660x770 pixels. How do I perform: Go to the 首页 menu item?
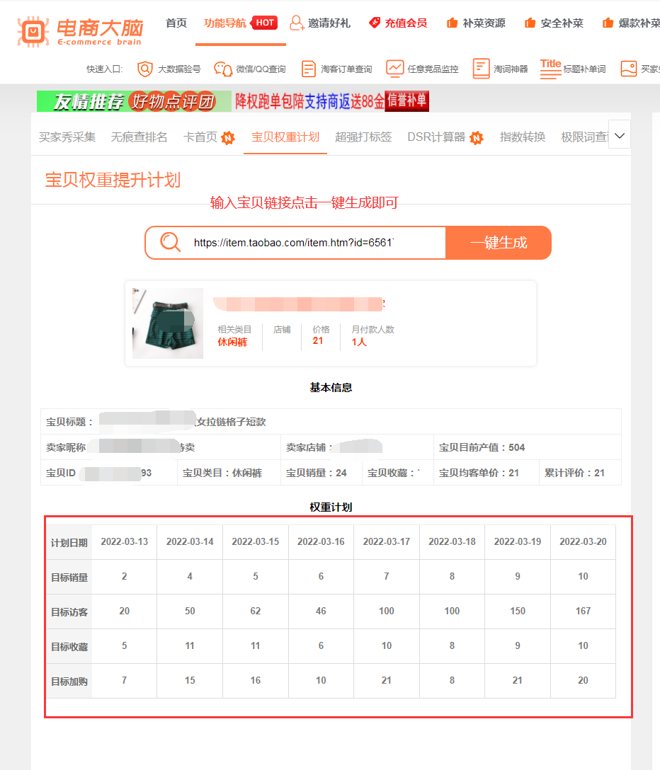click(176, 23)
